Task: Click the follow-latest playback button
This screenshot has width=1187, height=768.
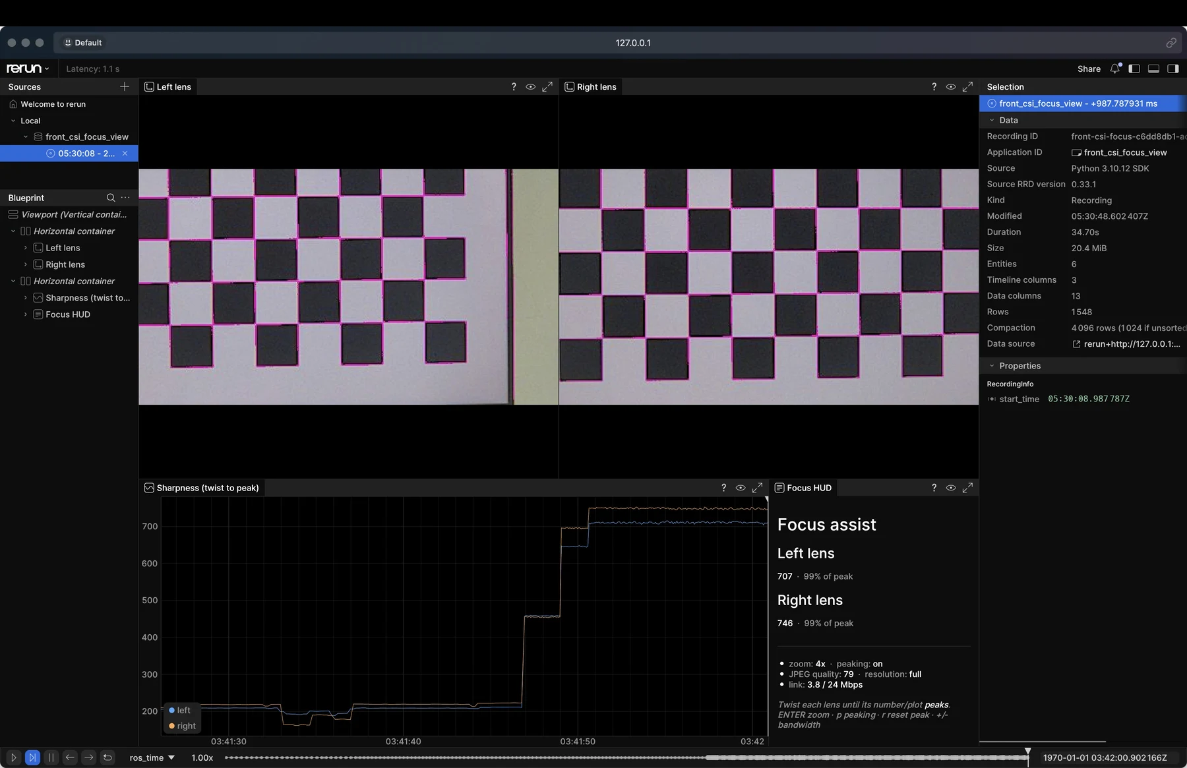Action: [x=32, y=757]
